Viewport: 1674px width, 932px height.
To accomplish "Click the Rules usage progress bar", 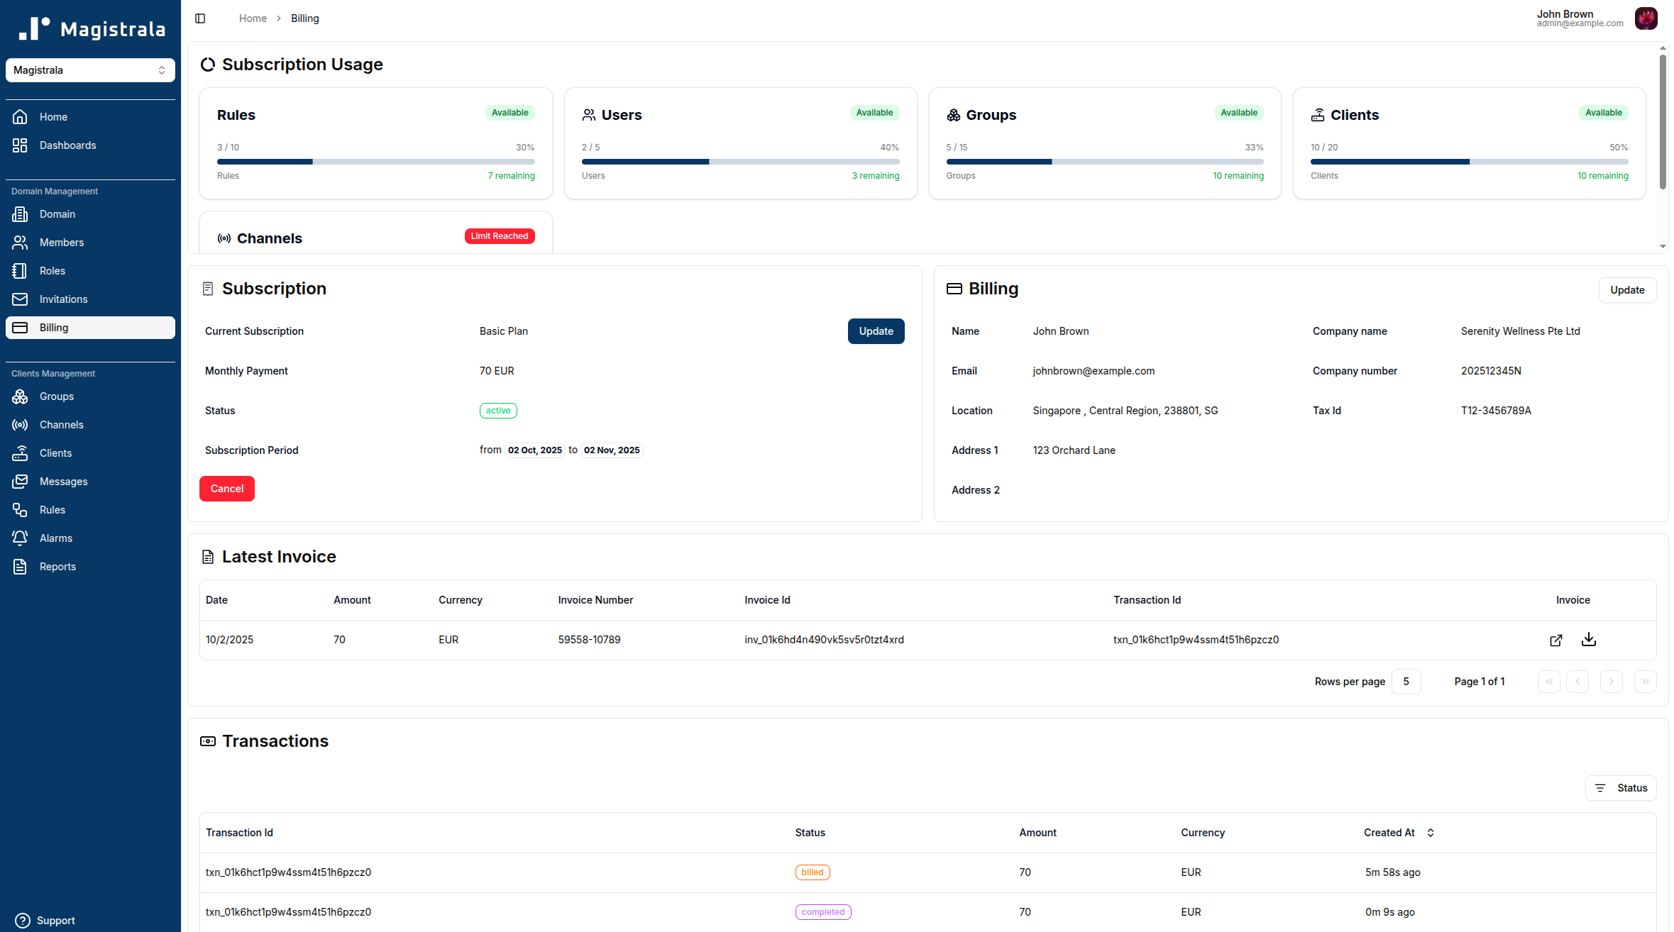I will [375, 161].
